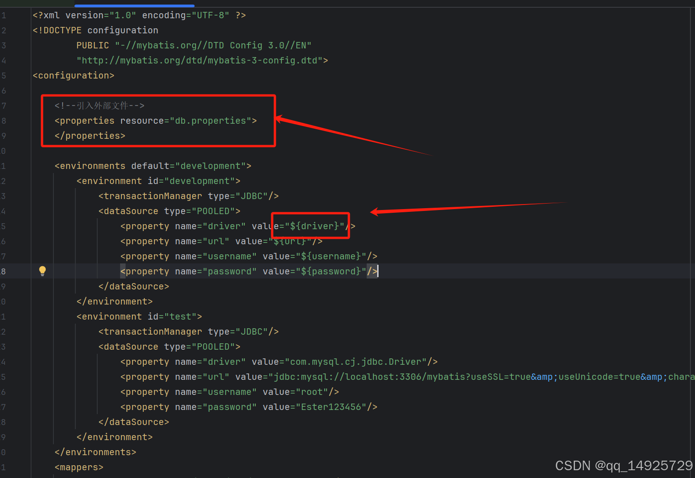Click the opening configuration tag
Screen dimensions: 695x478
tap(73, 75)
